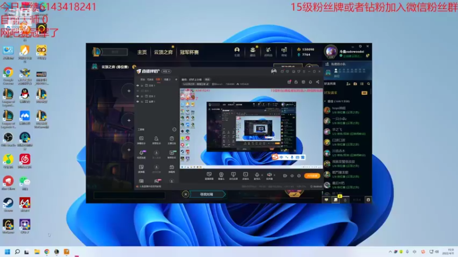Open the collection icon in League client header

252,51
